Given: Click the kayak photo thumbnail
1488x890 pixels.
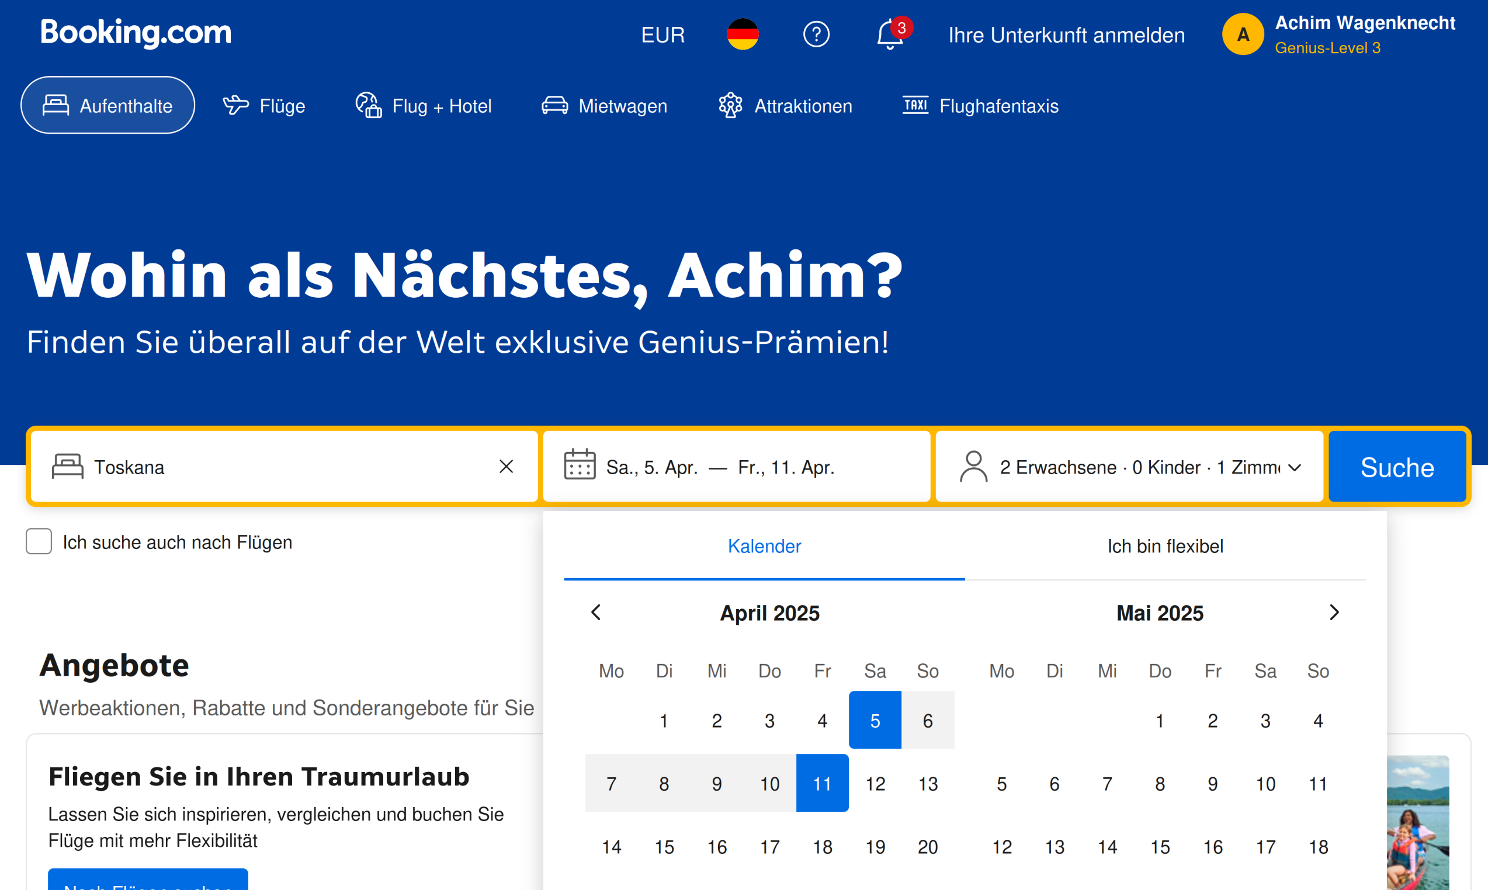Looking at the screenshot, I should pos(1417,822).
